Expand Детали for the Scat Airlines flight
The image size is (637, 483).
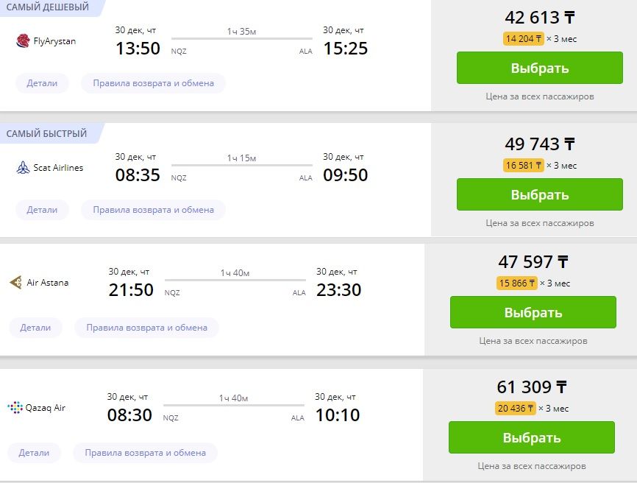(42, 210)
